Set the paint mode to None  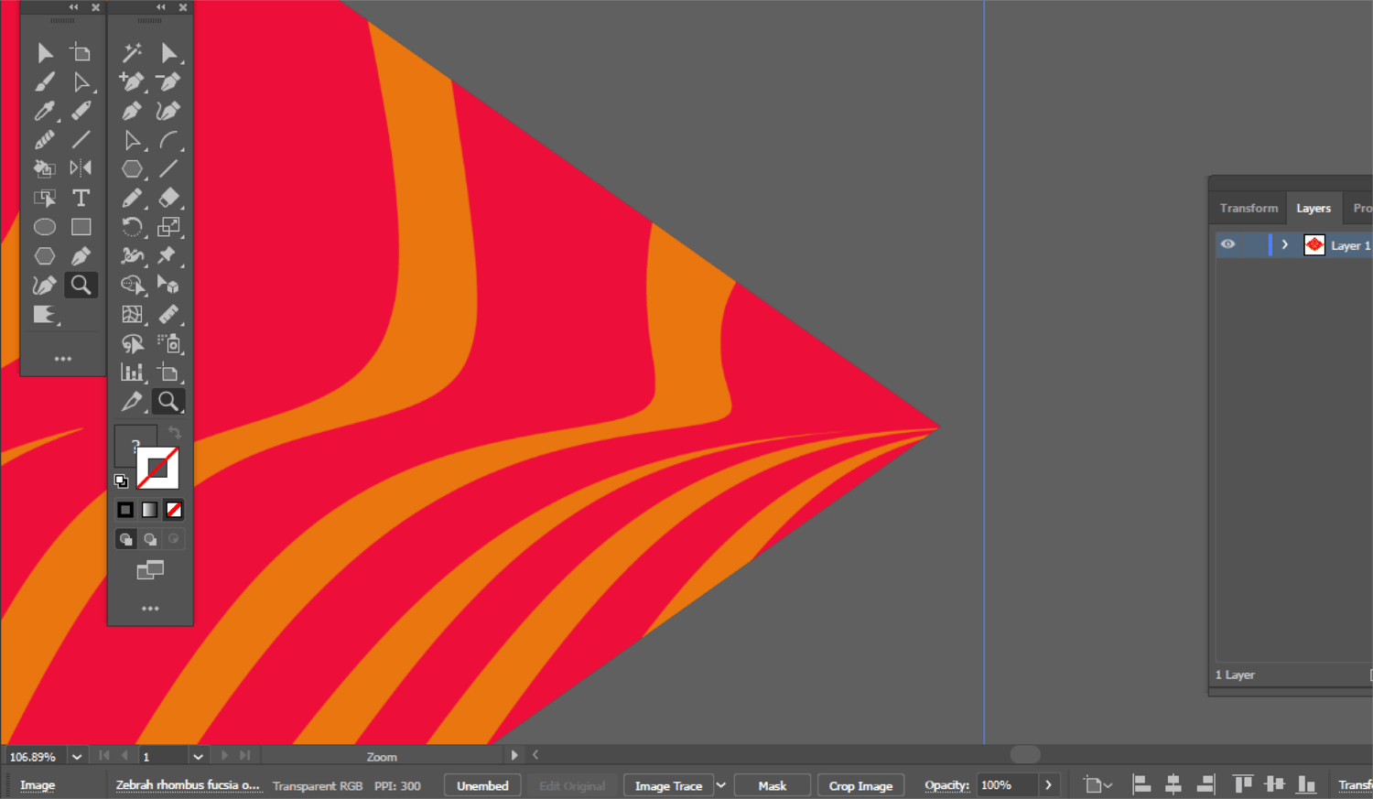point(173,510)
